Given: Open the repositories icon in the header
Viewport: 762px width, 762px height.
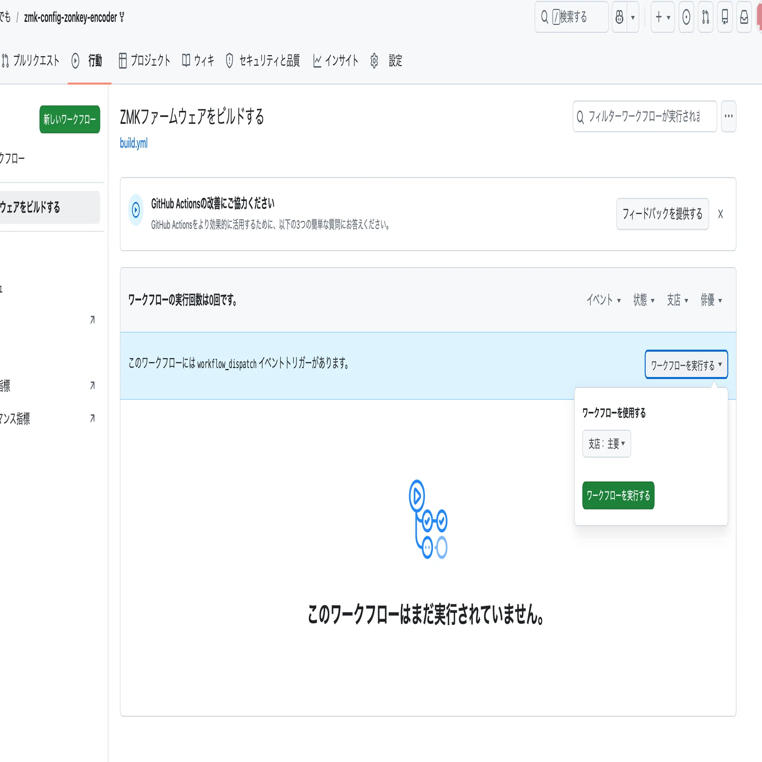Looking at the screenshot, I should (725, 17).
